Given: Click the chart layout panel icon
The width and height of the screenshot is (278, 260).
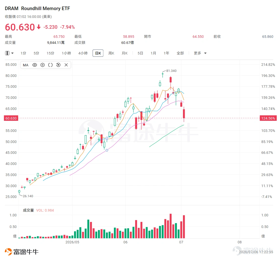Looking at the screenshot, I should pyautogui.click(x=7, y=53).
